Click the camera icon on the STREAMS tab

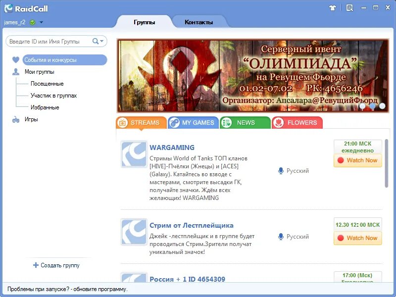(122, 122)
